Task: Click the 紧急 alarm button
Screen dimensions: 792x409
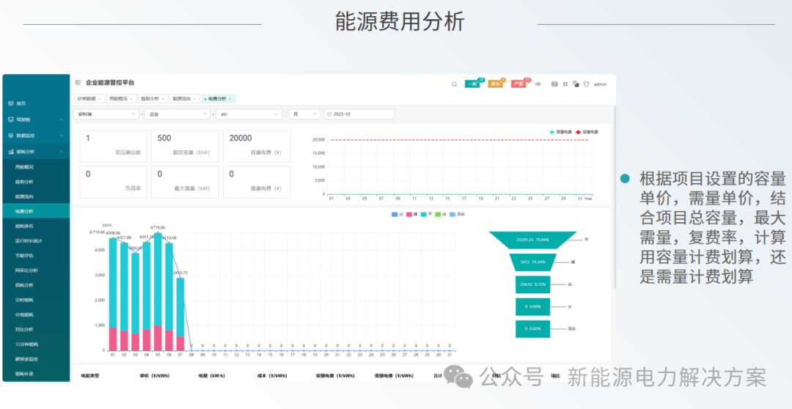Action: coord(495,84)
